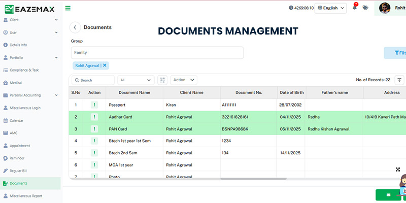Sort by Document No. column header
Image resolution: width=406 pixels, height=203 pixels.
(x=249, y=92)
